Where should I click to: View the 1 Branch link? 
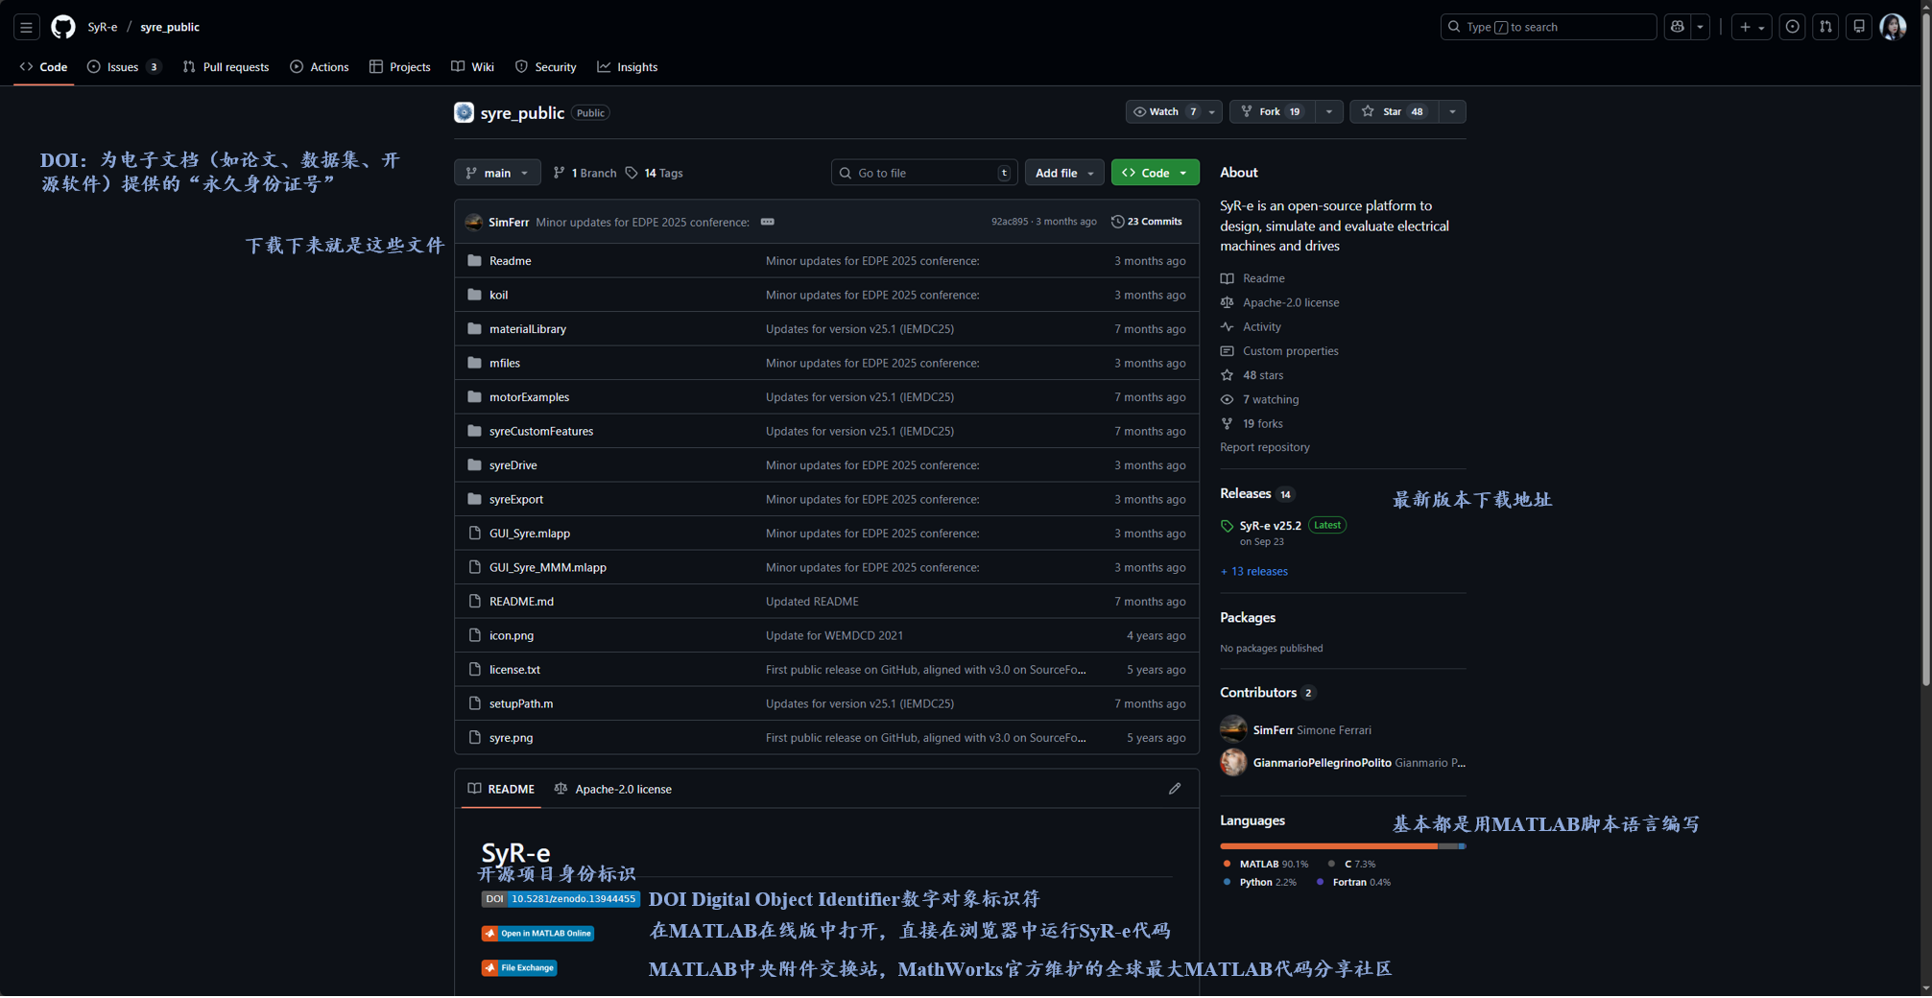pos(584,173)
